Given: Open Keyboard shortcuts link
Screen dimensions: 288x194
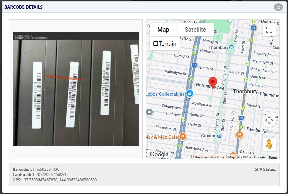Looking at the screenshot, I should click(209, 157).
